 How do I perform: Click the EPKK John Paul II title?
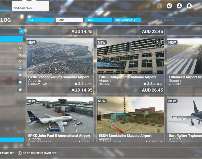coord(59,136)
